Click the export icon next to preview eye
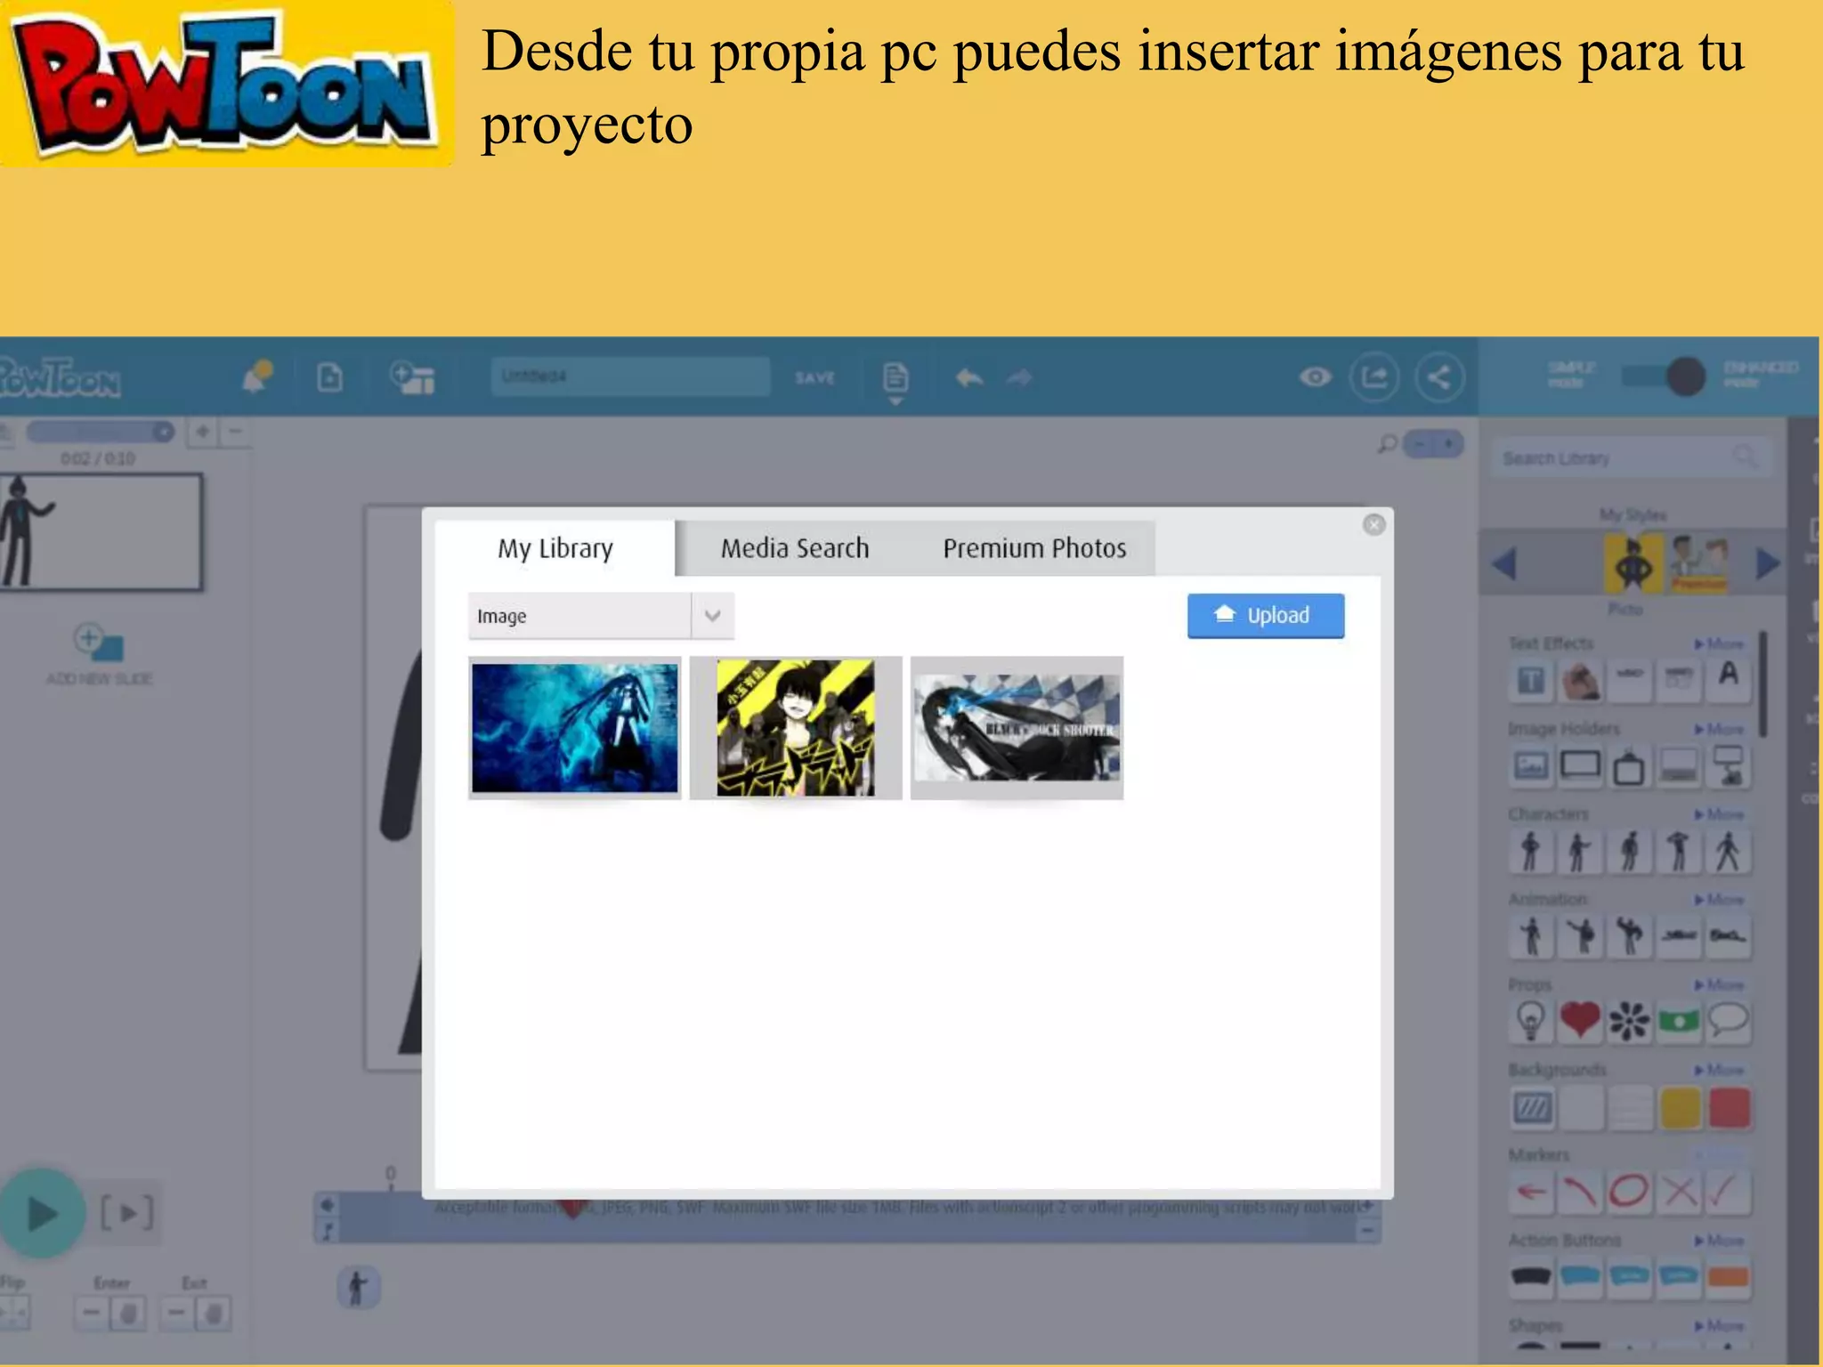1823x1367 pixels. [1374, 377]
